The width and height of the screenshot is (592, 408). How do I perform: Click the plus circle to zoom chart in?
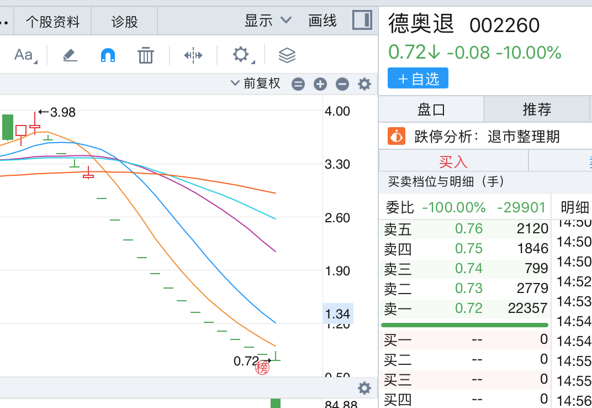(x=320, y=84)
